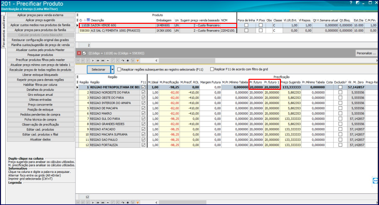Check Excluído for REGIAO OESTE DO PARA
This screenshot has width=379, height=205.
[x=340, y=98]
